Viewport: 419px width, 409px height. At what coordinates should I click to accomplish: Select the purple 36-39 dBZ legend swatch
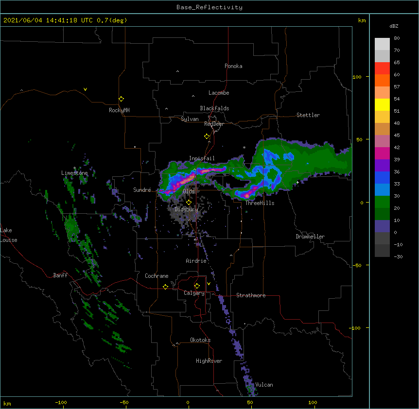pyautogui.click(x=382, y=166)
